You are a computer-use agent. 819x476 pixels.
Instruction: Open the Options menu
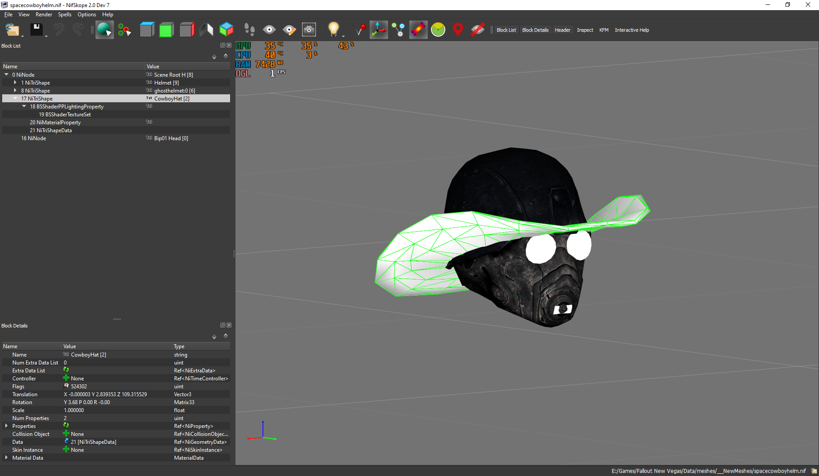tap(87, 15)
